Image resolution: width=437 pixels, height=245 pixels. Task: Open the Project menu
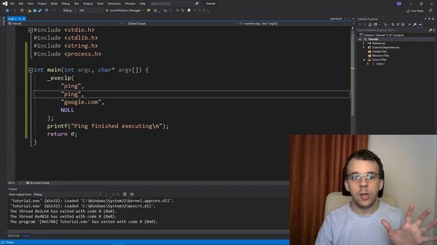coord(42,3)
